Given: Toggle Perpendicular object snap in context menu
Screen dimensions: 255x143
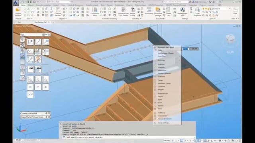Looking at the screenshot, I should pyautogui.click(x=163, y=94).
